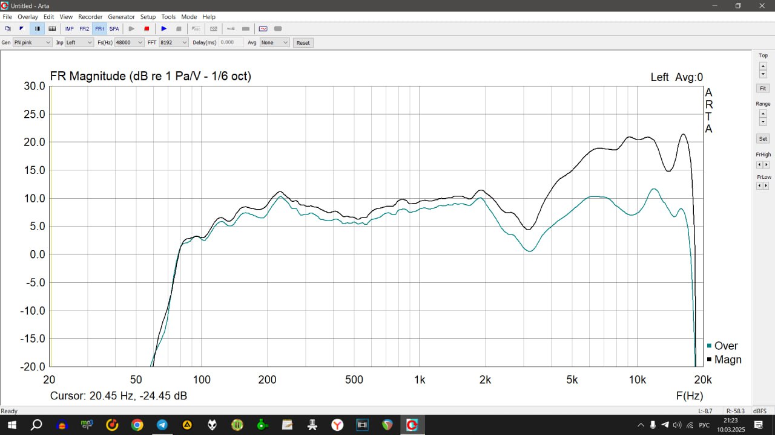775x435 pixels.
Task: Click the red curve graph toolbar icon
Action: (263, 28)
